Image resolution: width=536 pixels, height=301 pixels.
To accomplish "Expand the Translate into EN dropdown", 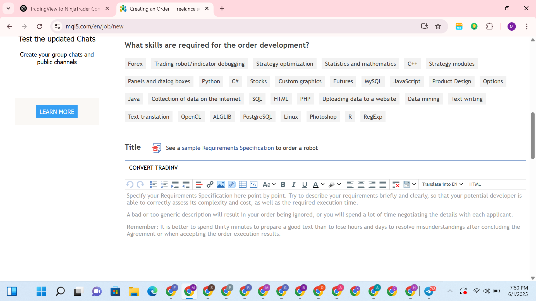I will (x=442, y=184).
